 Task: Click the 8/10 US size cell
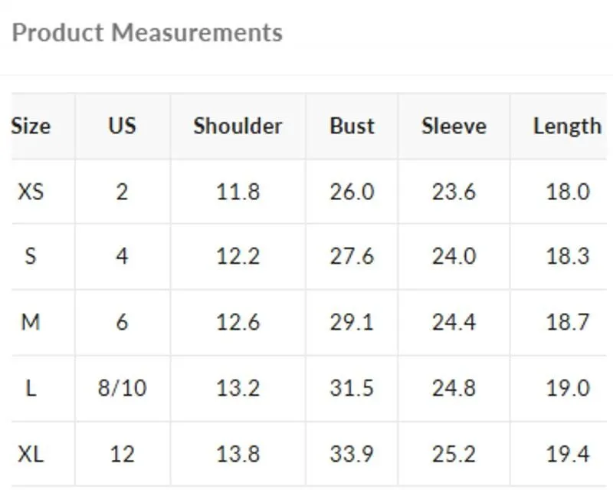(122, 388)
